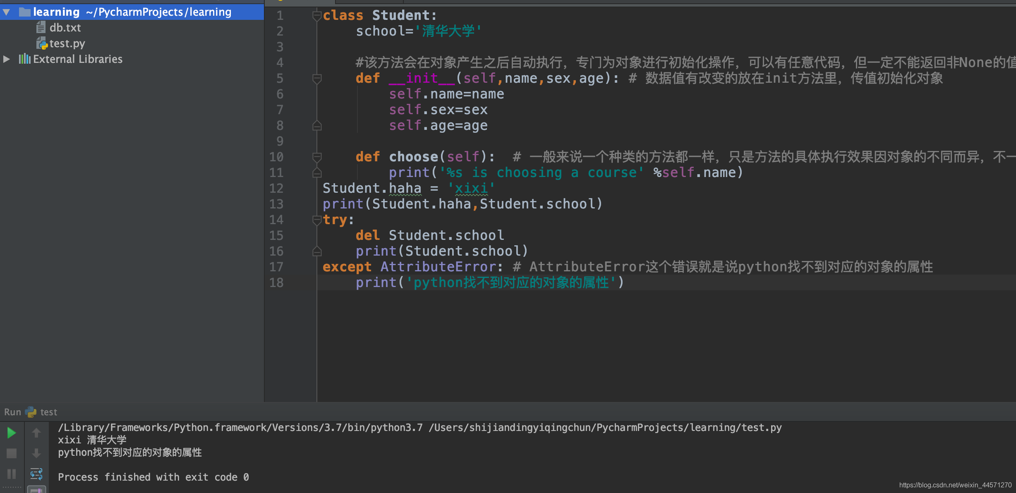Click the Run tool window label
The width and height of the screenshot is (1016, 493).
pyautogui.click(x=12, y=412)
